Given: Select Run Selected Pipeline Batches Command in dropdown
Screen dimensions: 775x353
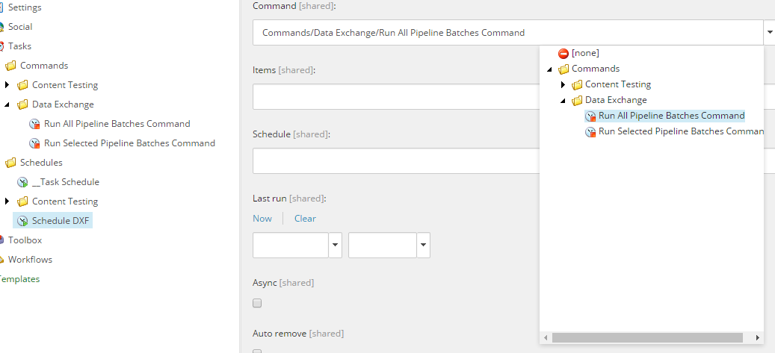Looking at the screenshot, I should pos(680,131).
